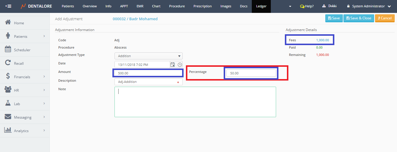Open the Scheduler calendar icon in sidebar
The width and height of the screenshot is (397, 152).
[8, 49]
